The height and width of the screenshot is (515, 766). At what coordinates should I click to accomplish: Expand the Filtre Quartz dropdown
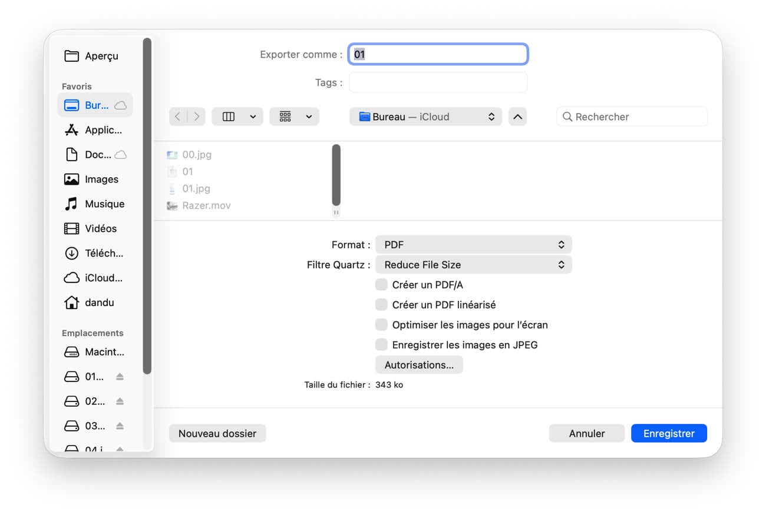(x=473, y=265)
